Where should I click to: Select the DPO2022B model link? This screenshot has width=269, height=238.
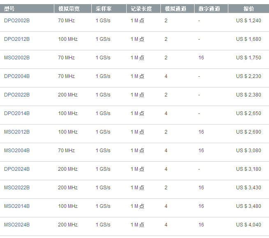click(17, 95)
